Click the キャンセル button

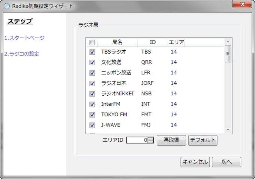pyautogui.click(x=195, y=162)
